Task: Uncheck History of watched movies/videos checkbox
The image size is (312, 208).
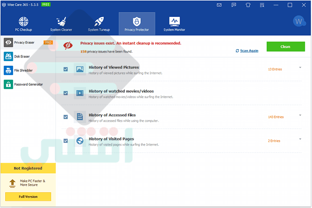Action: click(66, 93)
